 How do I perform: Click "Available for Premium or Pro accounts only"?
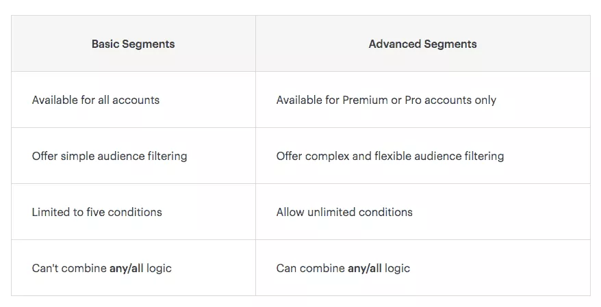point(386,100)
